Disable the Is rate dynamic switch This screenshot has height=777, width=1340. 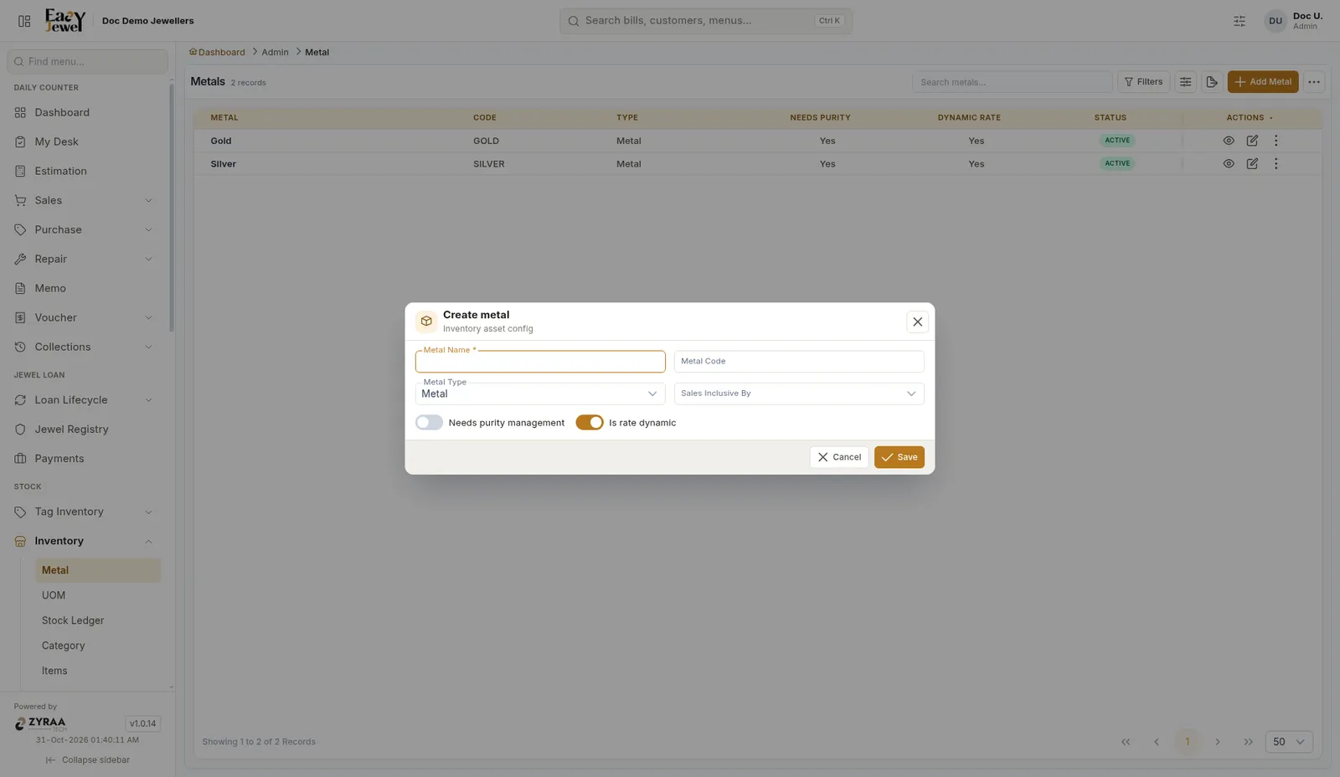click(590, 423)
